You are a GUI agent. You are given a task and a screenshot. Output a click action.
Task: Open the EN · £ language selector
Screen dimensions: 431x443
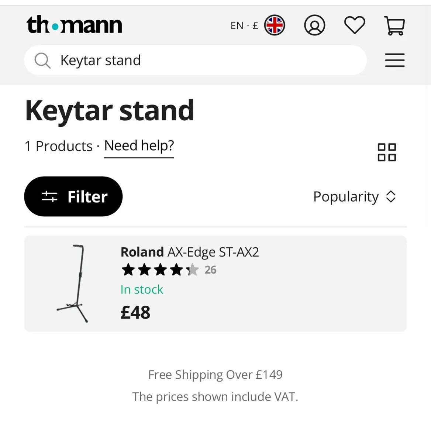[x=244, y=26]
